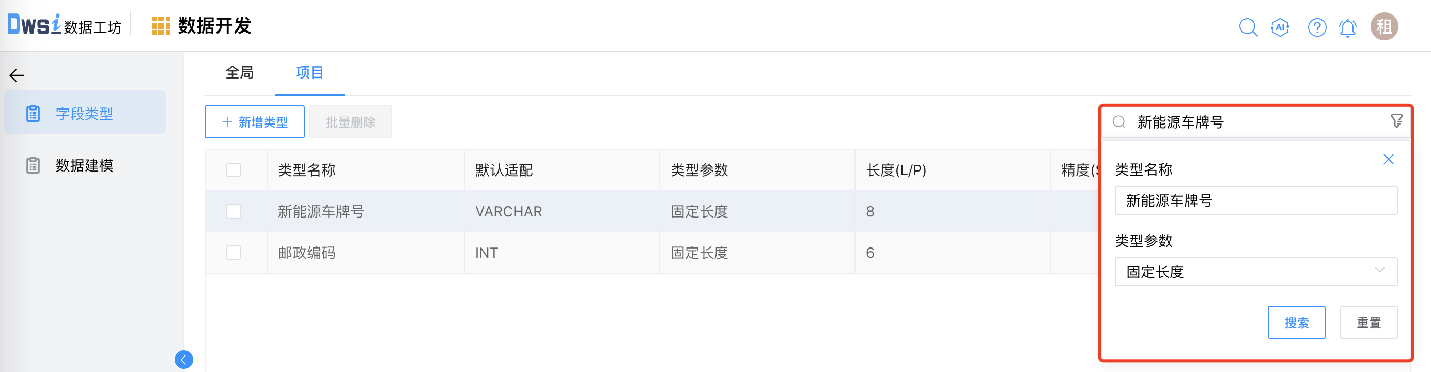Click the search magnifier icon in header

click(x=1248, y=27)
